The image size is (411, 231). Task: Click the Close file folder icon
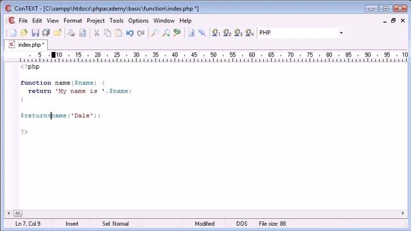click(x=57, y=33)
